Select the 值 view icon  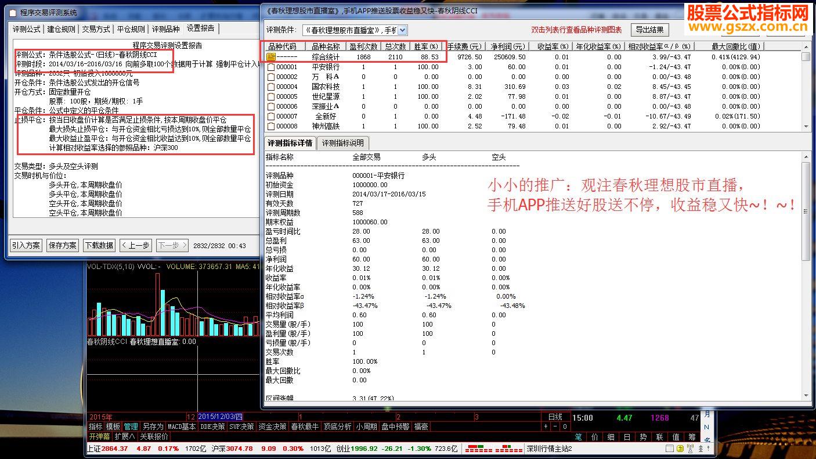point(676,437)
